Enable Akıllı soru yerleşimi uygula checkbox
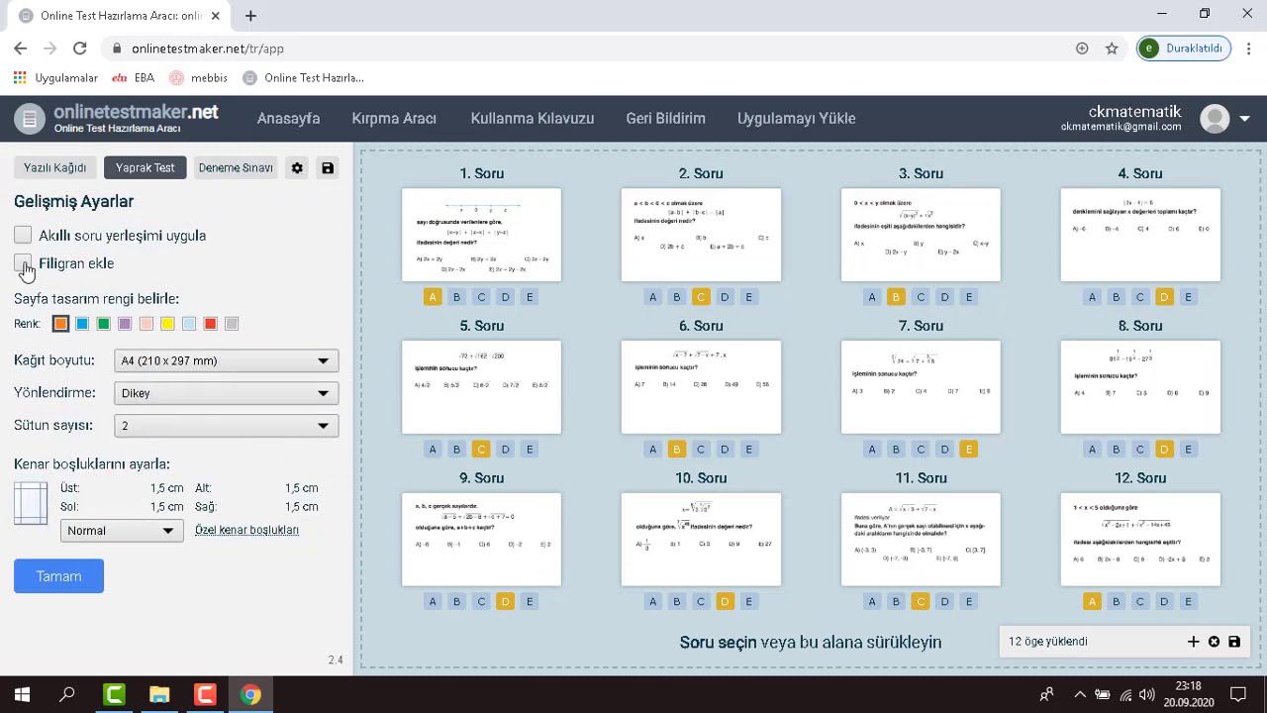Image resolution: width=1267 pixels, height=713 pixels. coord(23,236)
